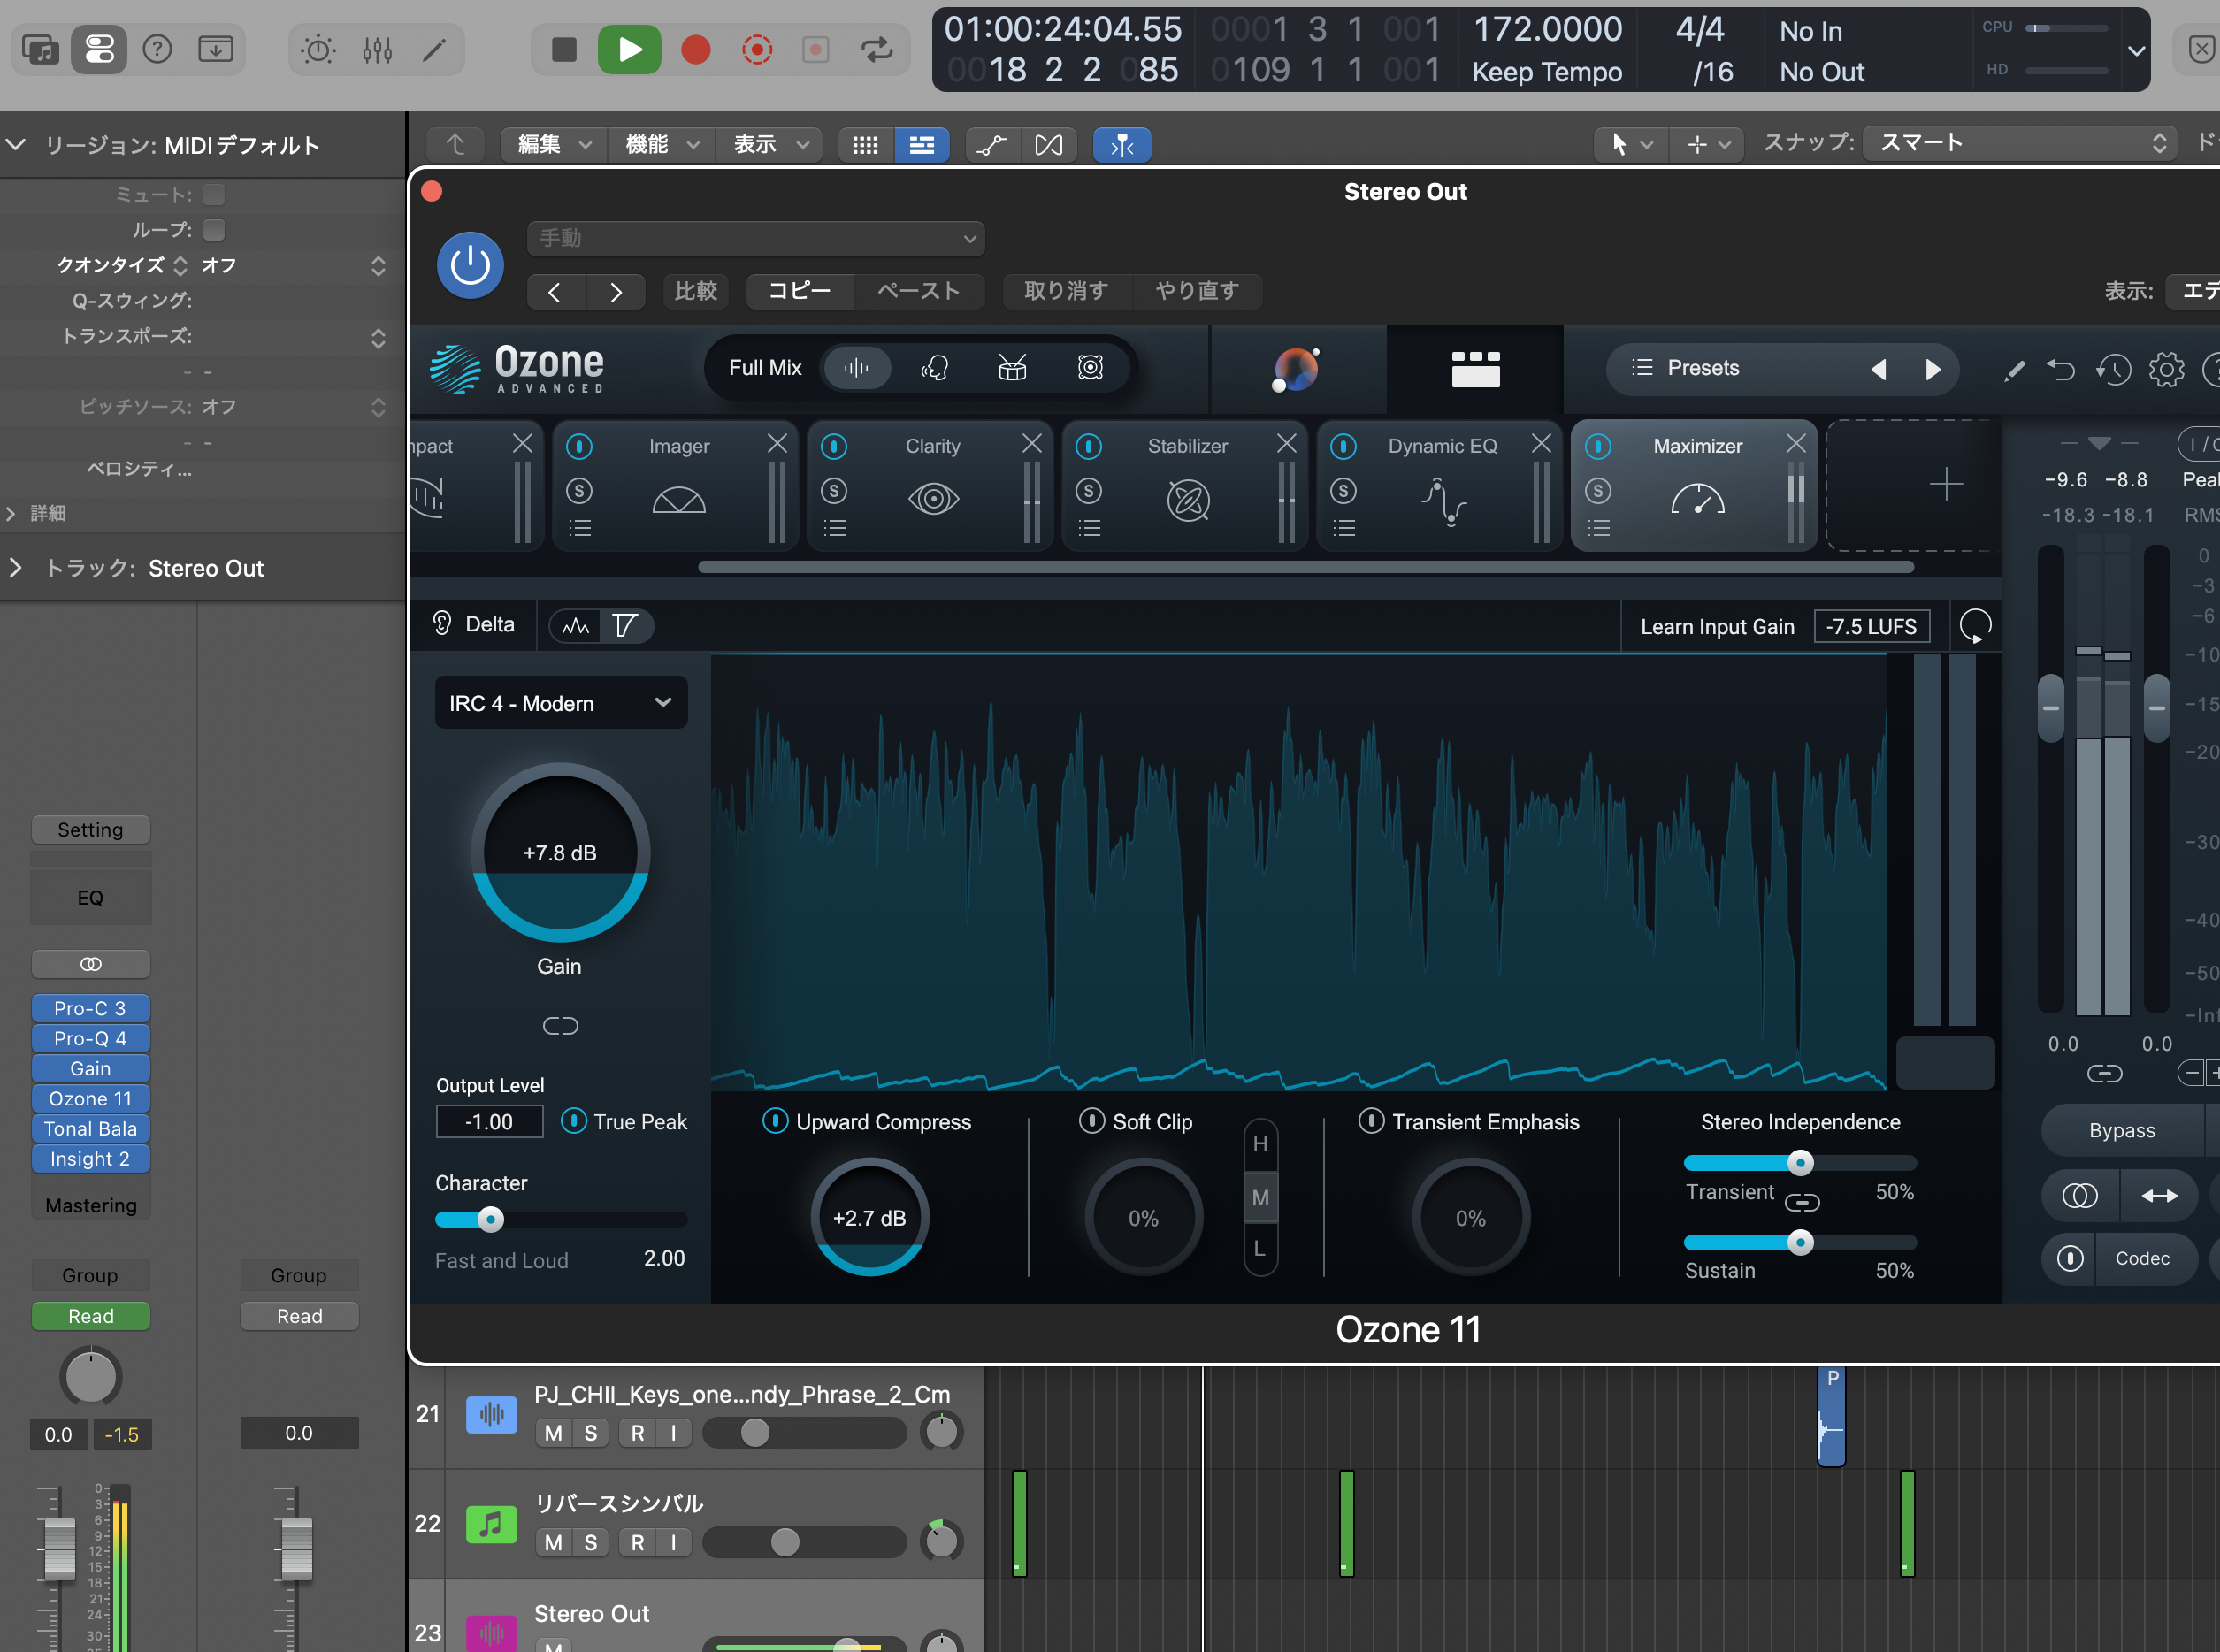The height and width of the screenshot is (1652, 2220).
Task: Click the 取り消す undo button
Action: 1066,291
